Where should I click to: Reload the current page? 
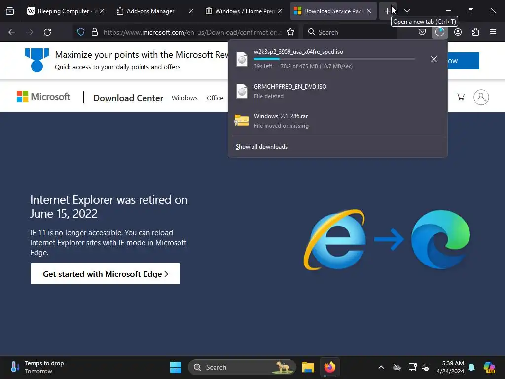[x=47, y=32]
